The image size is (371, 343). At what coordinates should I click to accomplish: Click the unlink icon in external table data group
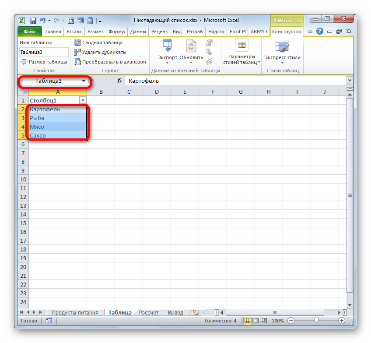pos(209,62)
